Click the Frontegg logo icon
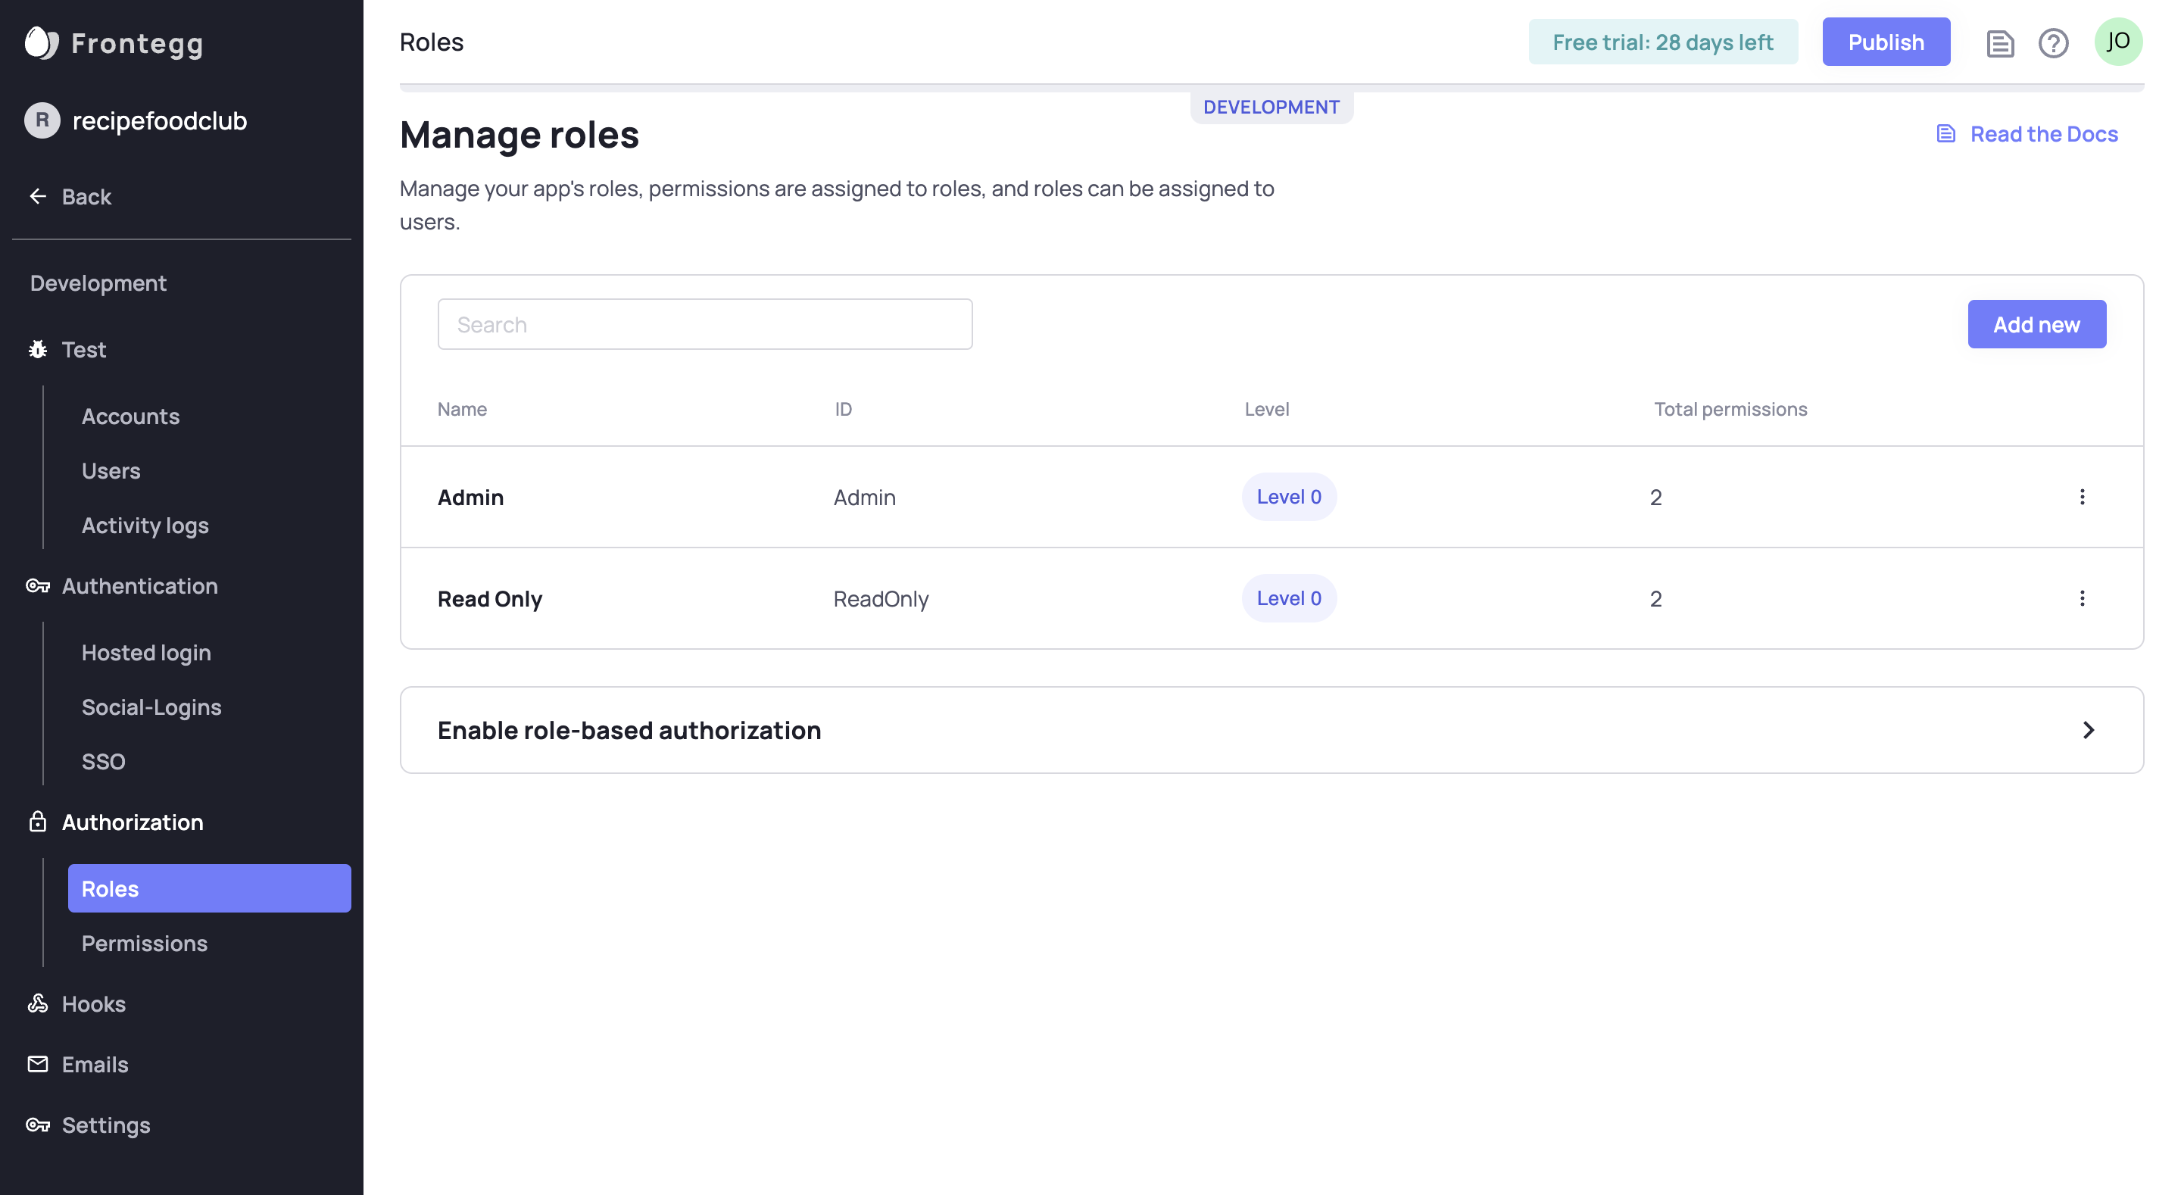Screen dimensions: 2181x1195 click(41, 42)
